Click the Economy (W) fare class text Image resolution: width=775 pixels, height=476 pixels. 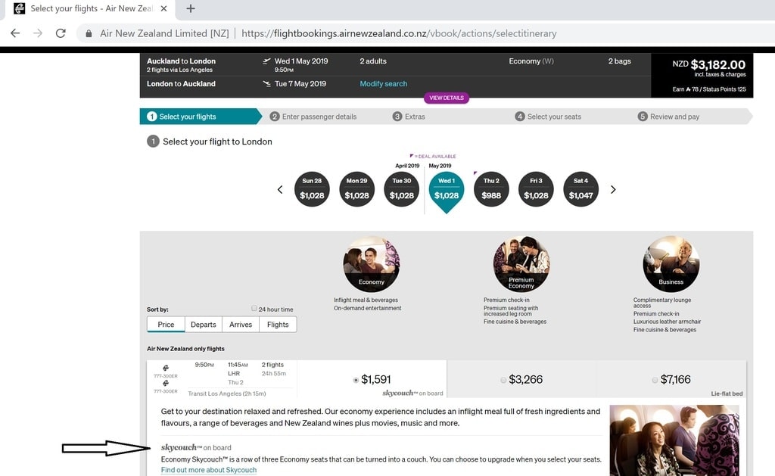click(531, 61)
